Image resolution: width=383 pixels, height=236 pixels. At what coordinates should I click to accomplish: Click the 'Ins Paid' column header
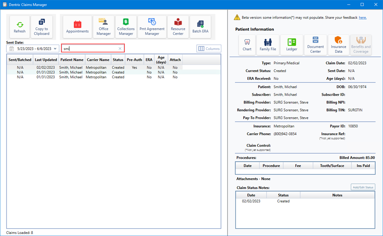[x=363, y=165]
